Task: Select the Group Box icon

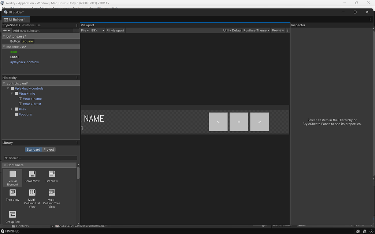Action: point(12,214)
